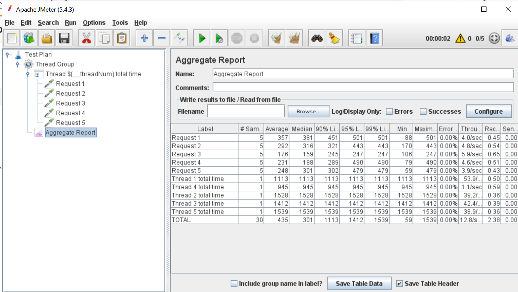Click the yellow warning triangle log indicator

tap(460, 38)
